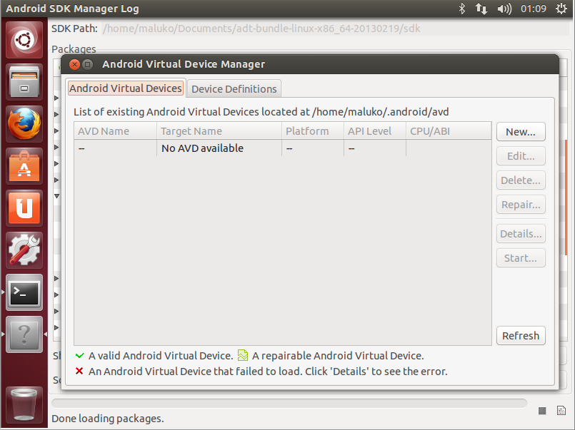Launch Firefox web browser
575x430 pixels.
pyautogui.click(x=24, y=124)
